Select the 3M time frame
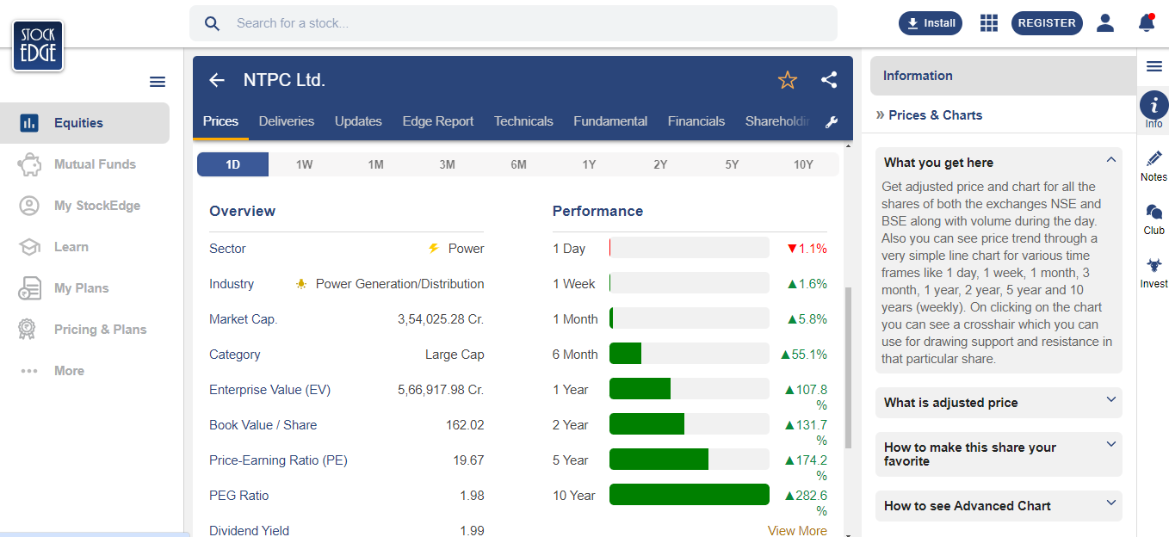 coord(447,164)
